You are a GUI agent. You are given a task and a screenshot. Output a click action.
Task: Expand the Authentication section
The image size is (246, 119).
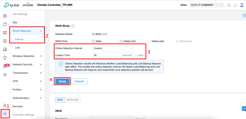(27, 98)
